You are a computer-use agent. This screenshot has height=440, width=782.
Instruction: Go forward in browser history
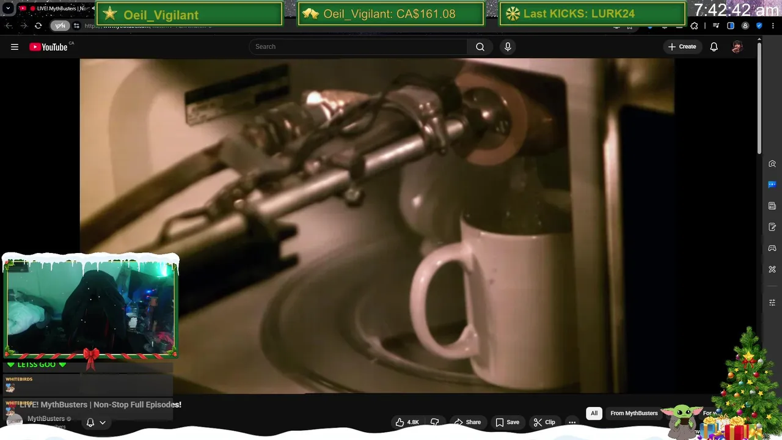[x=23, y=26]
